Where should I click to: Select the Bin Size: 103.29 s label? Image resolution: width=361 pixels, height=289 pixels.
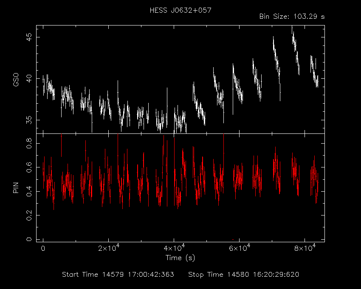[x=292, y=17]
